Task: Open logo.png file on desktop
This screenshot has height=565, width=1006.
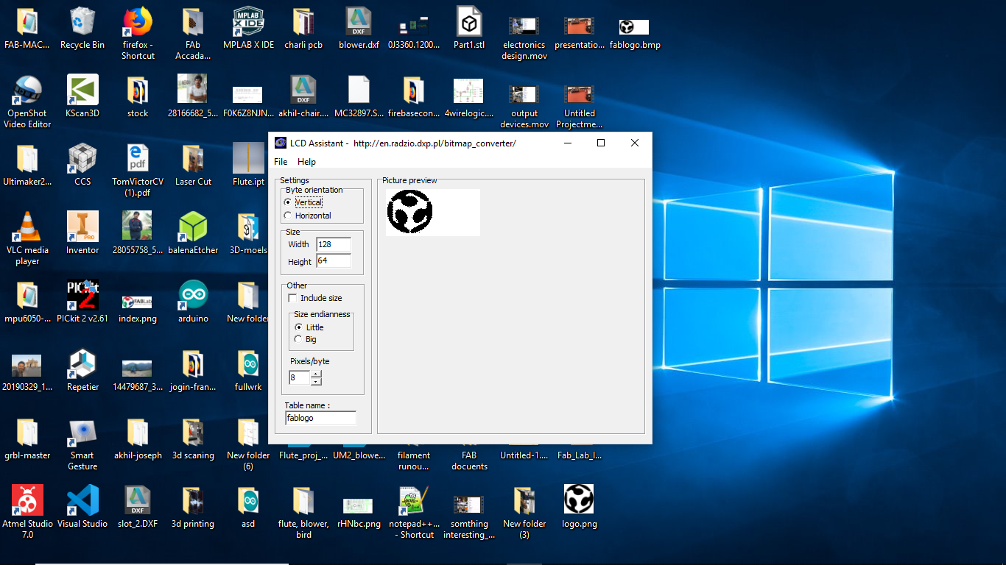Action: coord(579,500)
